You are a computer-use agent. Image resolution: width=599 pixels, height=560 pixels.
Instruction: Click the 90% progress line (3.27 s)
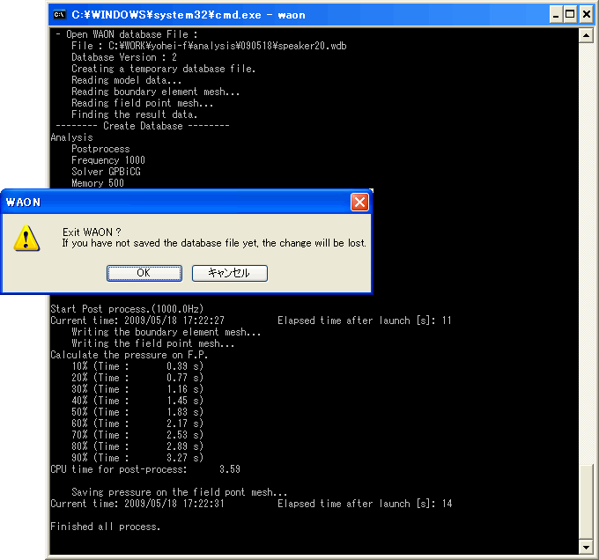pyautogui.click(x=137, y=458)
